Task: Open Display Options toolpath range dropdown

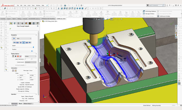Action: click(31, 56)
